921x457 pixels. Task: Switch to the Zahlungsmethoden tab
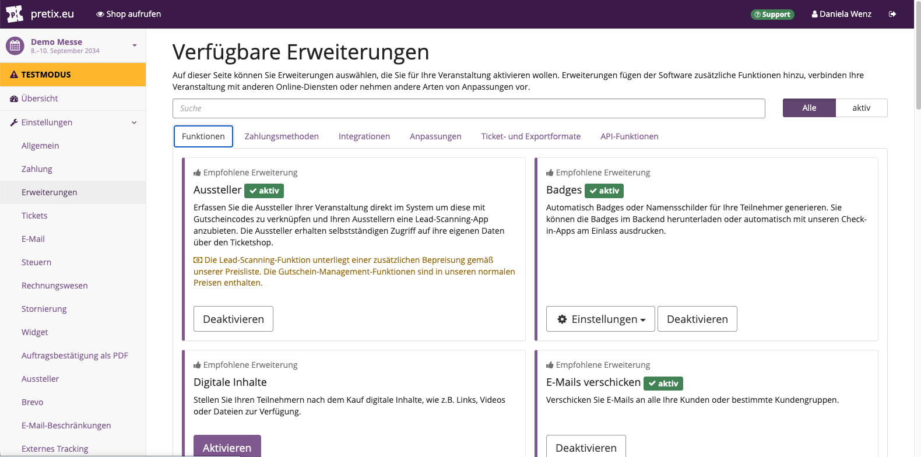tap(282, 136)
